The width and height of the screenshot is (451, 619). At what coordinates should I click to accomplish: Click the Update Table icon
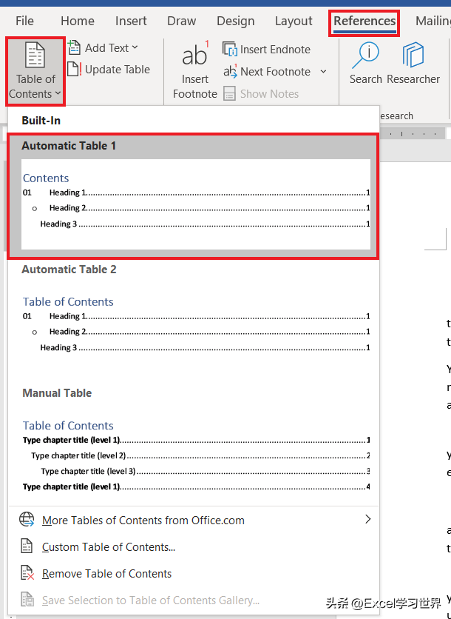click(x=75, y=70)
